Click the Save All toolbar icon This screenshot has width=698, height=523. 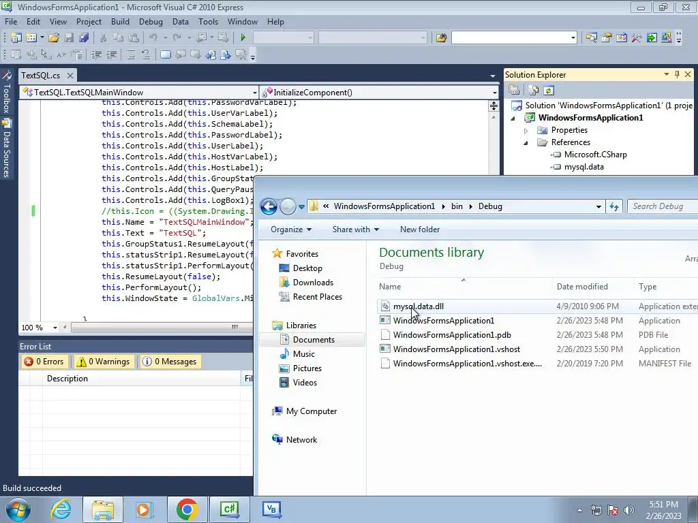pyautogui.click(x=84, y=38)
